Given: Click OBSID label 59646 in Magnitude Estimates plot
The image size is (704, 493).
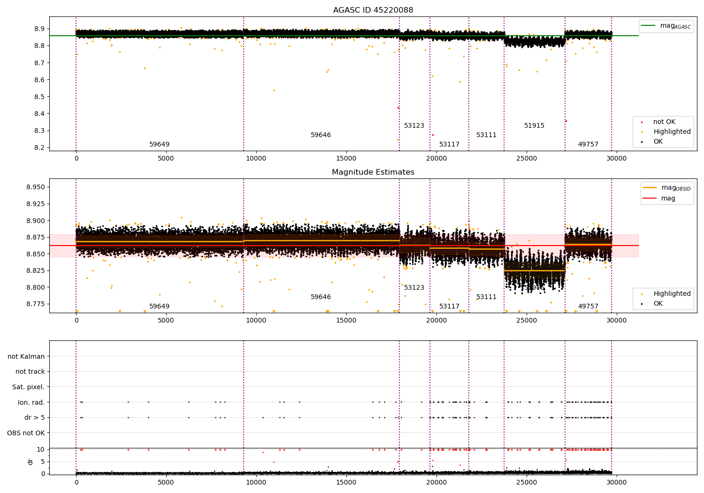Looking at the screenshot, I should point(321,297).
